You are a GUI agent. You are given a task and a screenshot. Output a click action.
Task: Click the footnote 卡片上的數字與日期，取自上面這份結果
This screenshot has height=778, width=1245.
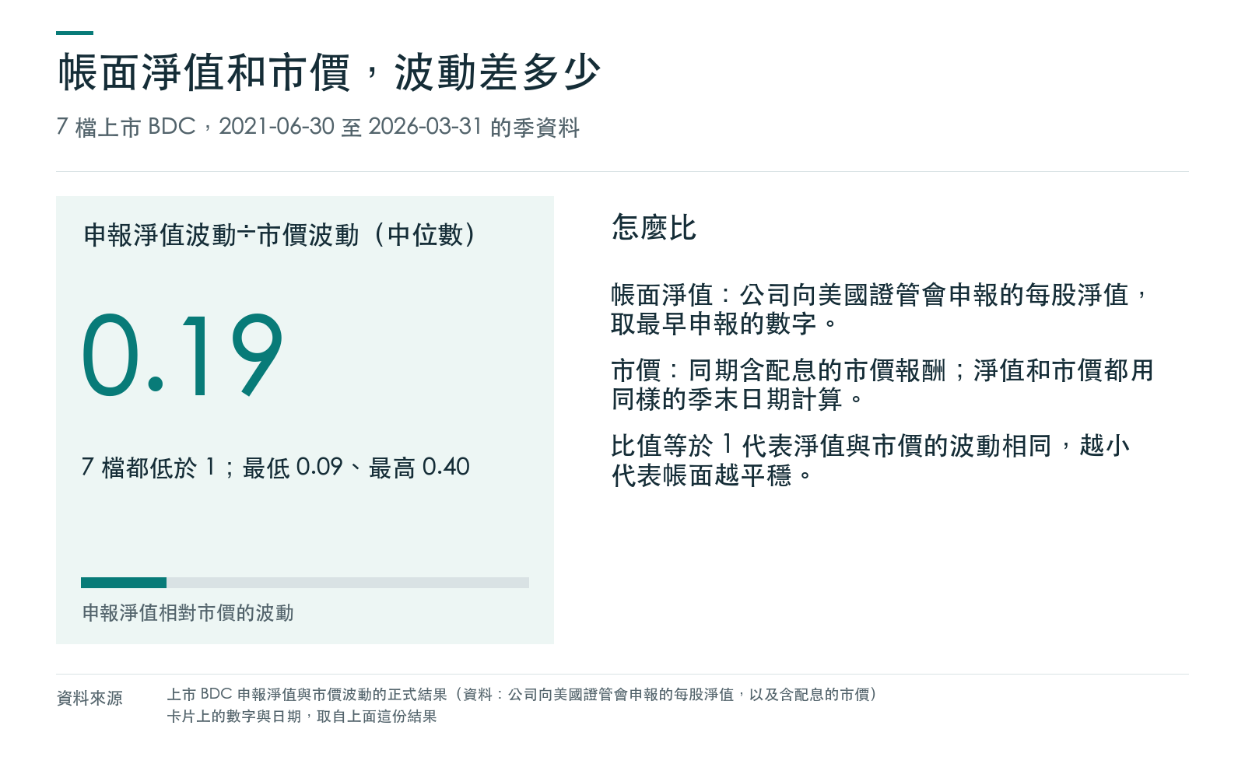pos(302,716)
